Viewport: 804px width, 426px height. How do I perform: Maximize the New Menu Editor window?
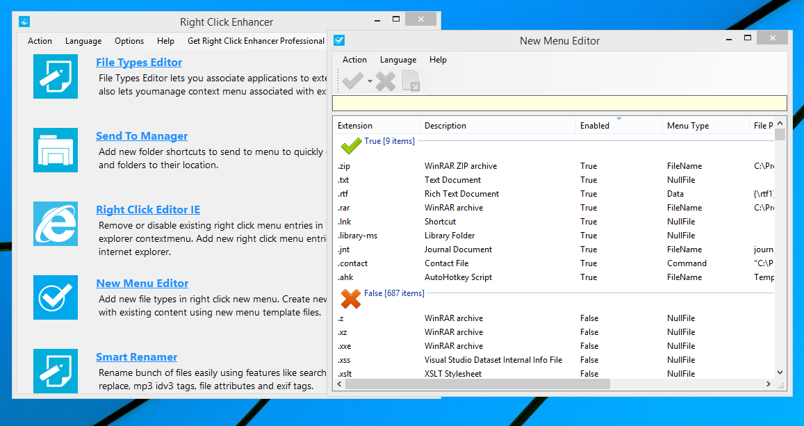click(x=748, y=38)
